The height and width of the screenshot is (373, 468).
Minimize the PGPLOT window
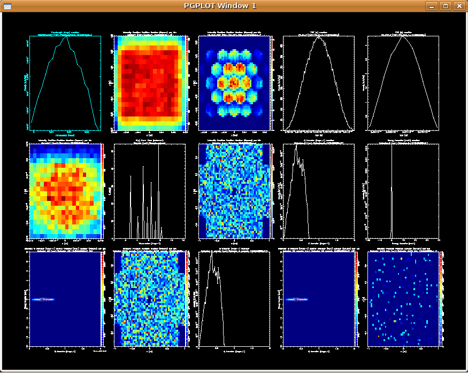432,6
